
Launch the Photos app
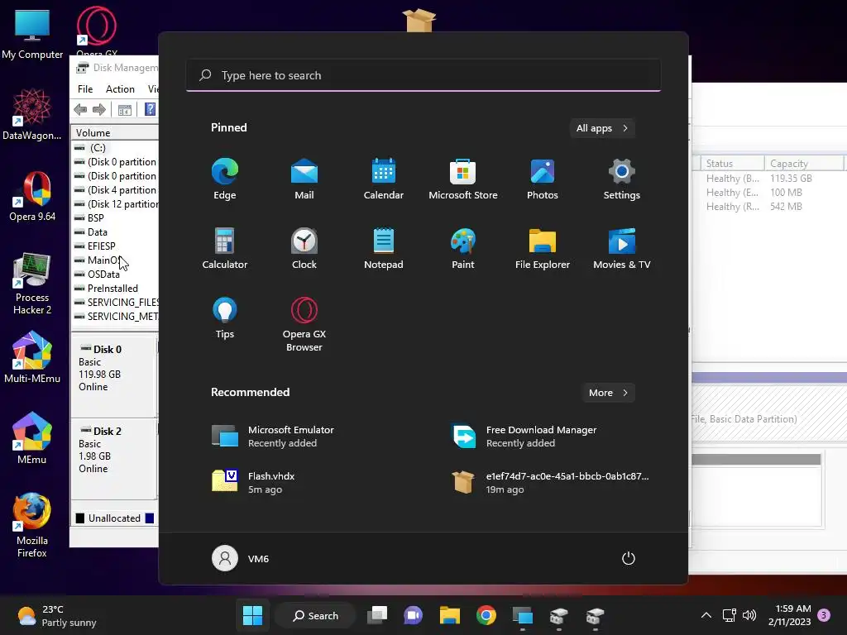click(543, 179)
